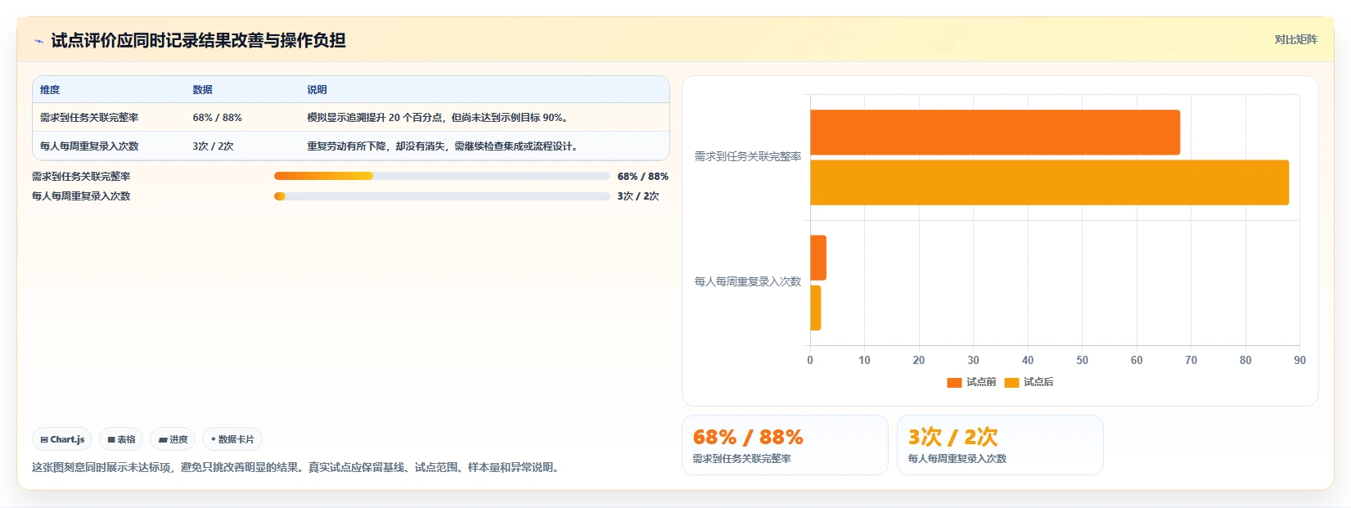Click table cell 3次 / 2次 in 数据 column
1351x508 pixels.
tap(213, 146)
